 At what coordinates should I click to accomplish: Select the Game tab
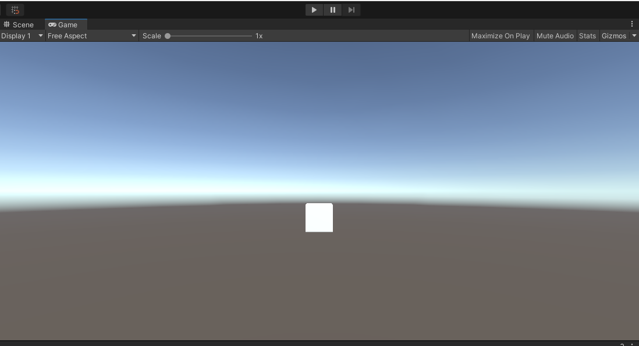tap(63, 24)
